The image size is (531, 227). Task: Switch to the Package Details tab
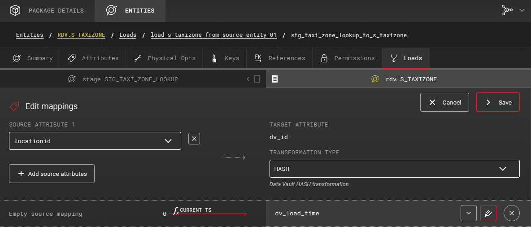(47, 11)
